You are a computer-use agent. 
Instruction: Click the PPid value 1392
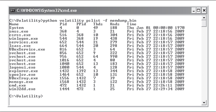[81, 71]
